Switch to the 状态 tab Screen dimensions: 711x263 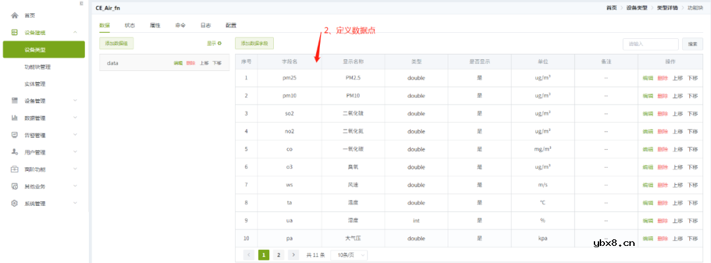coord(130,26)
